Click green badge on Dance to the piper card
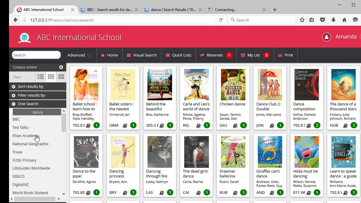The width and height of the screenshot is (361, 203). pos(96,192)
